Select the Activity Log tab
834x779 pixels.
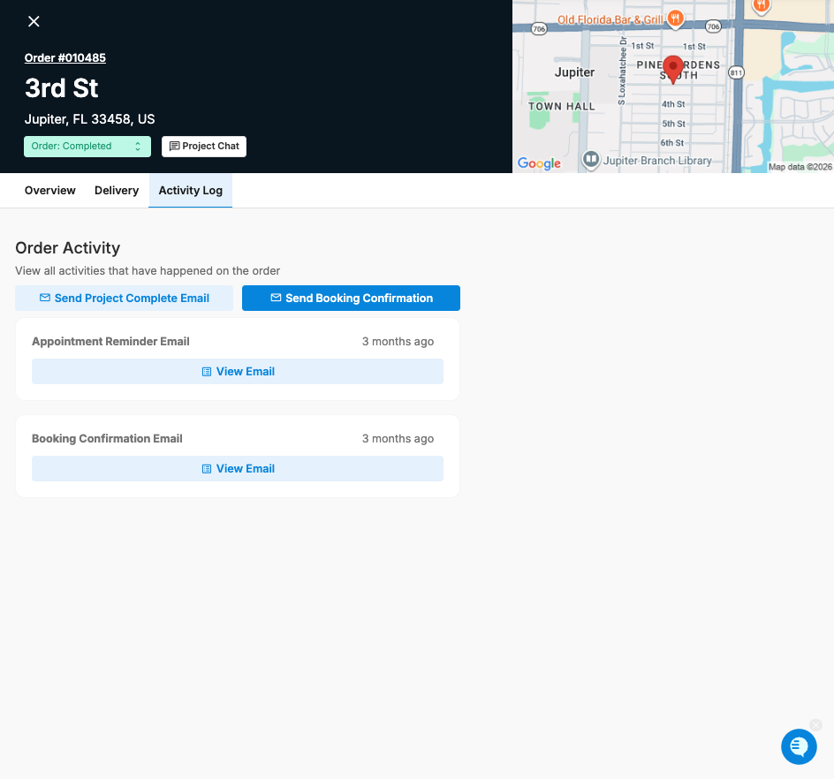(x=191, y=191)
